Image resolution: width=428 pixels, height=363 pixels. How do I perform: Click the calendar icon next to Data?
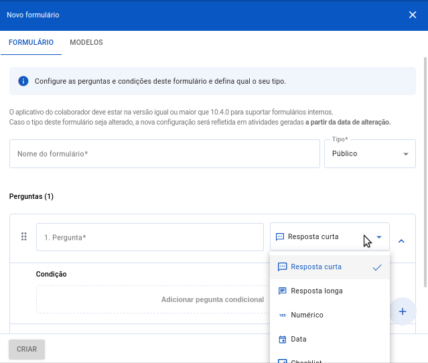click(282, 340)
